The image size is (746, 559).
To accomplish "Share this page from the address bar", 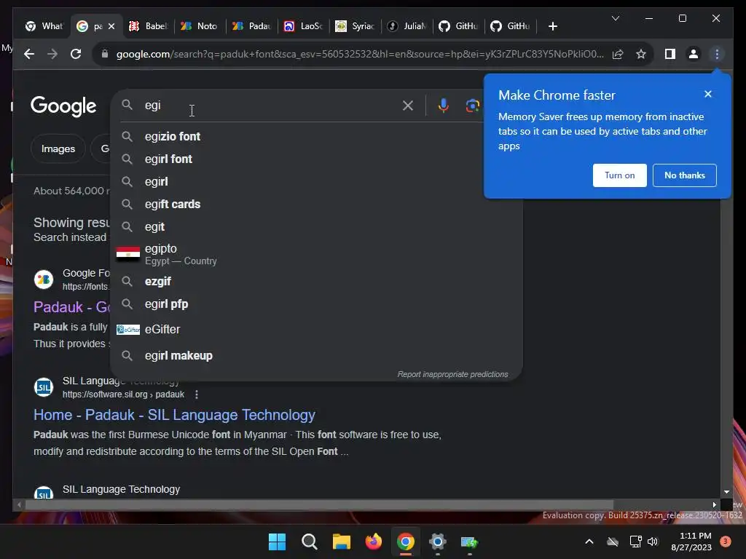I will click(618, 54).
